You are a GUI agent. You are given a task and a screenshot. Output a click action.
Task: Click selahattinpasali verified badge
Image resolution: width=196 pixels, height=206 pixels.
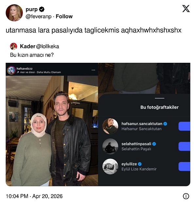coord(154,144)
